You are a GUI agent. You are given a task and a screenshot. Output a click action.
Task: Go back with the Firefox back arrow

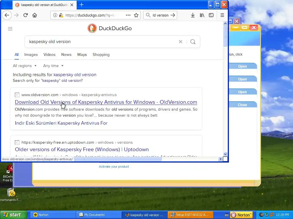pyautogui.click(x=7, y=15)
